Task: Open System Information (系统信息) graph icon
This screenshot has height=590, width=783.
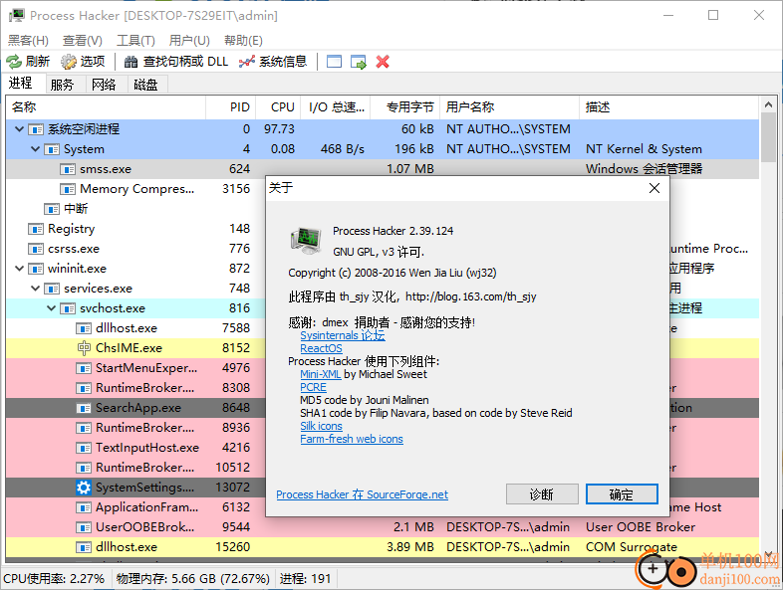Action: click(x=247, y=62)
